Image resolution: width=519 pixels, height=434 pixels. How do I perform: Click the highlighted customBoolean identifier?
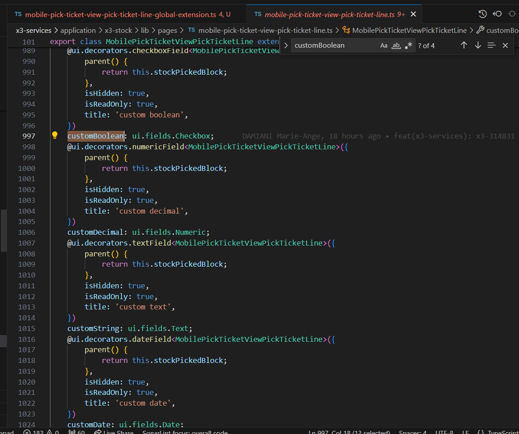click(x=95, y=136)
